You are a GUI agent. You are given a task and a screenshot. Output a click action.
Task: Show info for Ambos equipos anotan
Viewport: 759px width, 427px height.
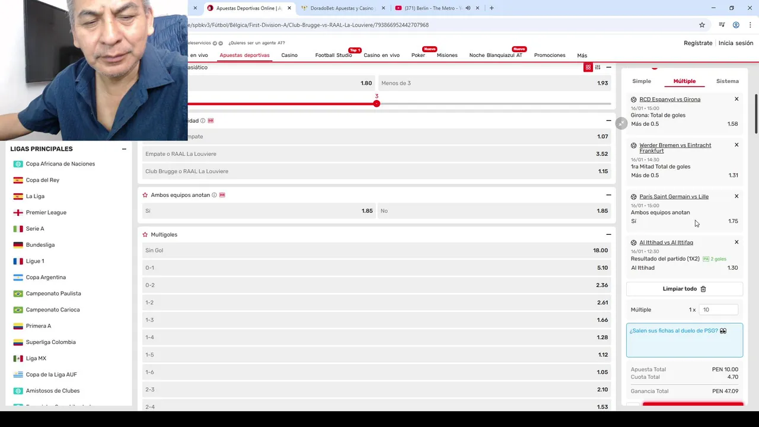click(x=214, y=195)
